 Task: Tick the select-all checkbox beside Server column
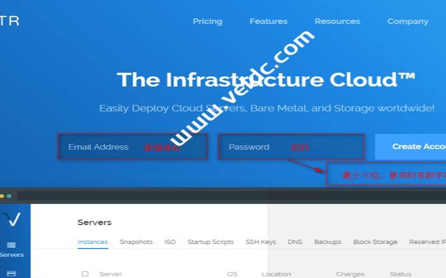(x=85, y=274)
